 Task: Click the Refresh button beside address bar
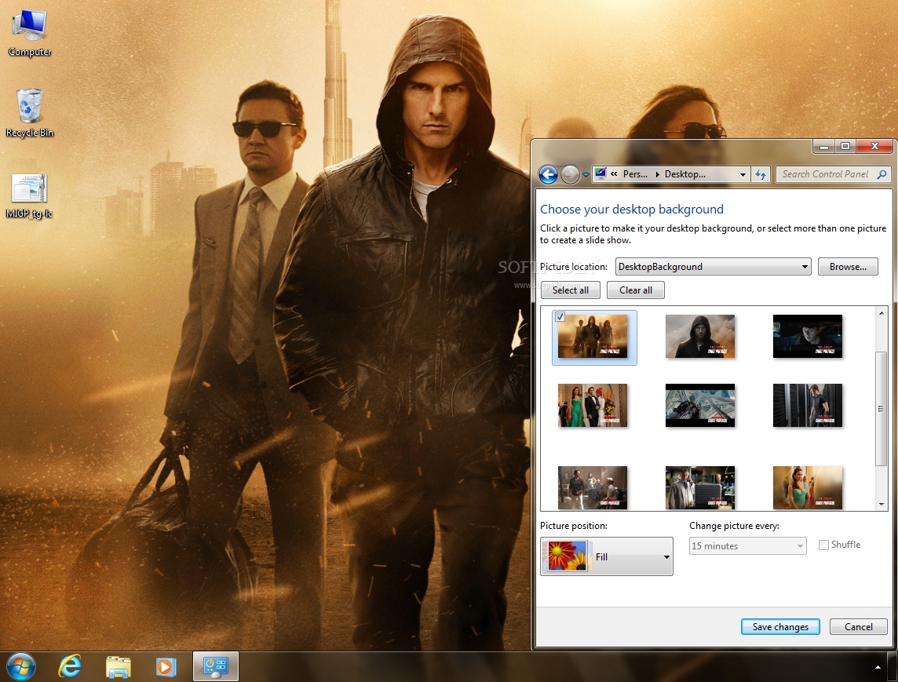(x=761, y=174)
